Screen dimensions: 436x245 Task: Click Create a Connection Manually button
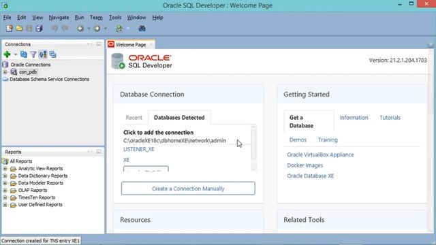188,189
